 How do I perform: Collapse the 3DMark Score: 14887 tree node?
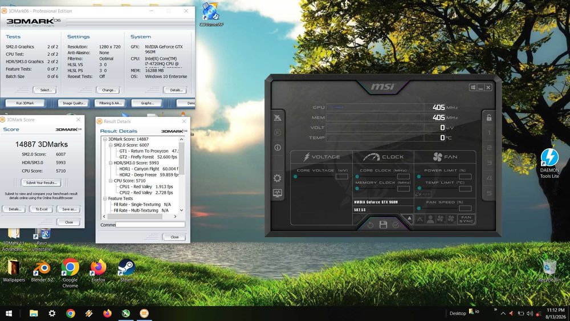pyautogui.click(x=105, y=139)
